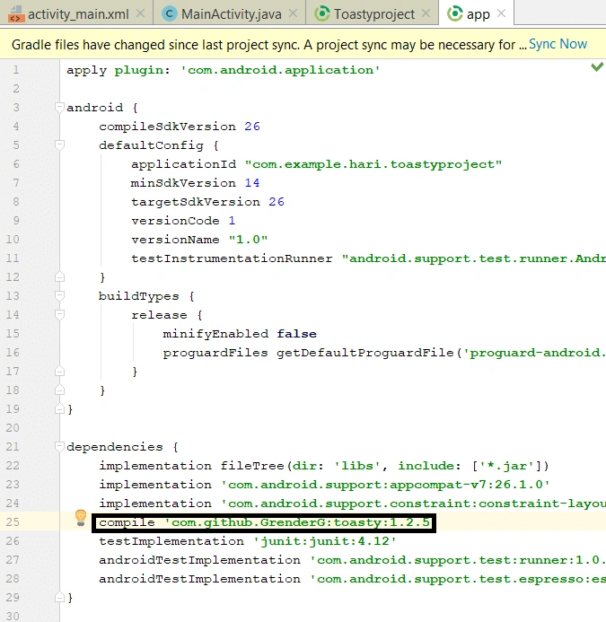Collapse the buildTypes block fold marker

[59, 296]
